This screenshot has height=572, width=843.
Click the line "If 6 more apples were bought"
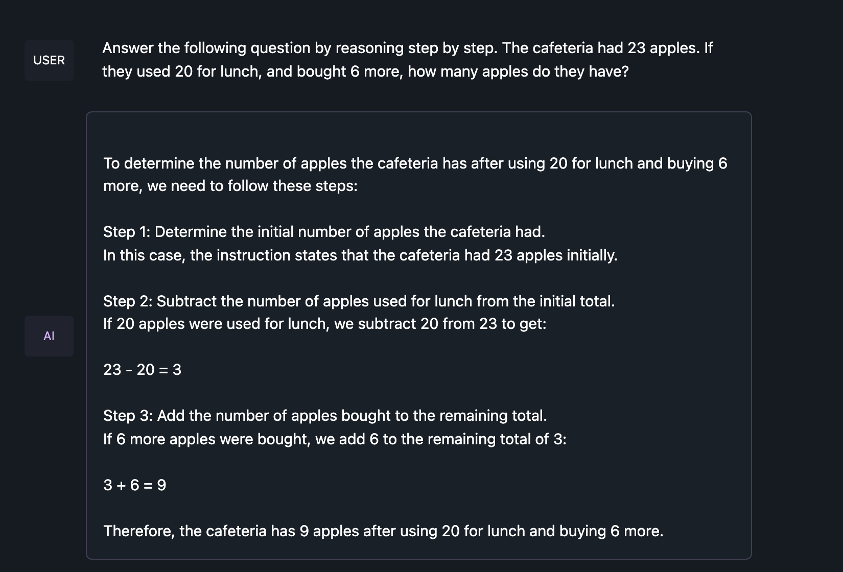click(x=335, y=439)
